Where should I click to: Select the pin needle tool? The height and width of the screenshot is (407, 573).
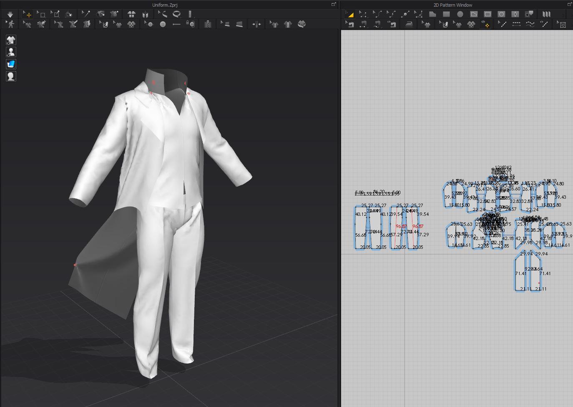pyautogui.click(x=85, y=14)
